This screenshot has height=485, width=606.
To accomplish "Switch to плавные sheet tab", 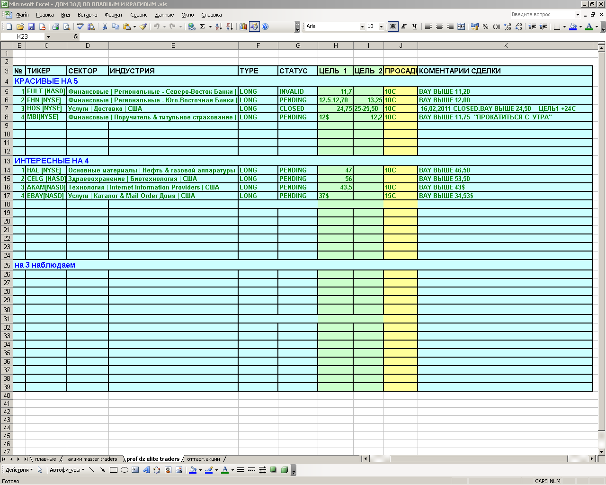I will pos(45,459).
